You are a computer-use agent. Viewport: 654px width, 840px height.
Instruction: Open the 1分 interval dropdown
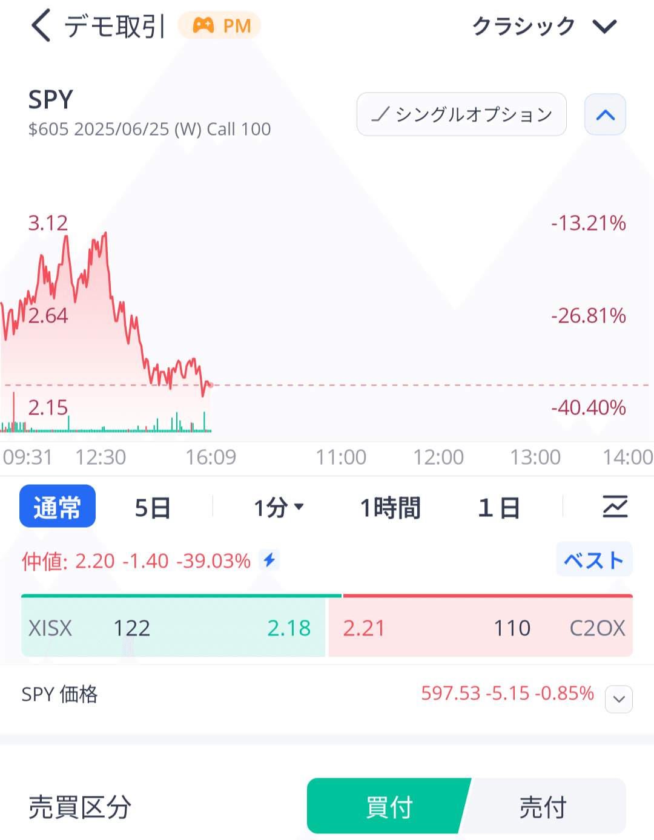point(279,507)
